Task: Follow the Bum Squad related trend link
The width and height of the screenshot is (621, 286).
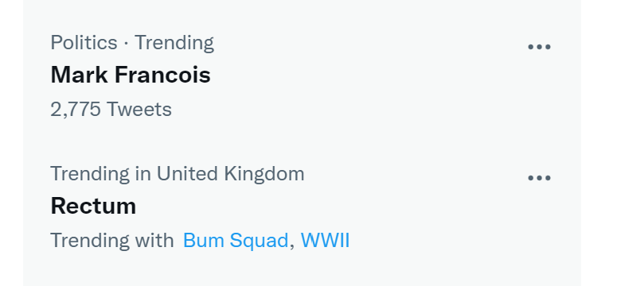Action: pos(235,240)
